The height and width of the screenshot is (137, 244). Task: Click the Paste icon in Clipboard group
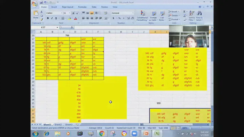tap(36, 14)
